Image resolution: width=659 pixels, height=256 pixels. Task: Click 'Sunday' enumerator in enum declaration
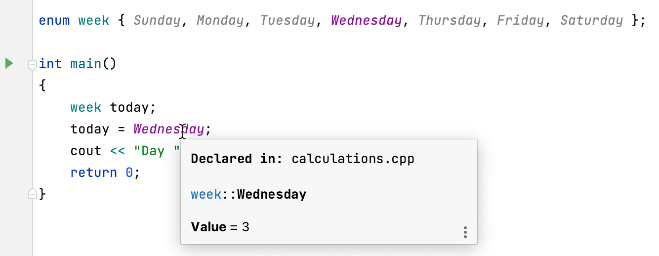point(158,20)
